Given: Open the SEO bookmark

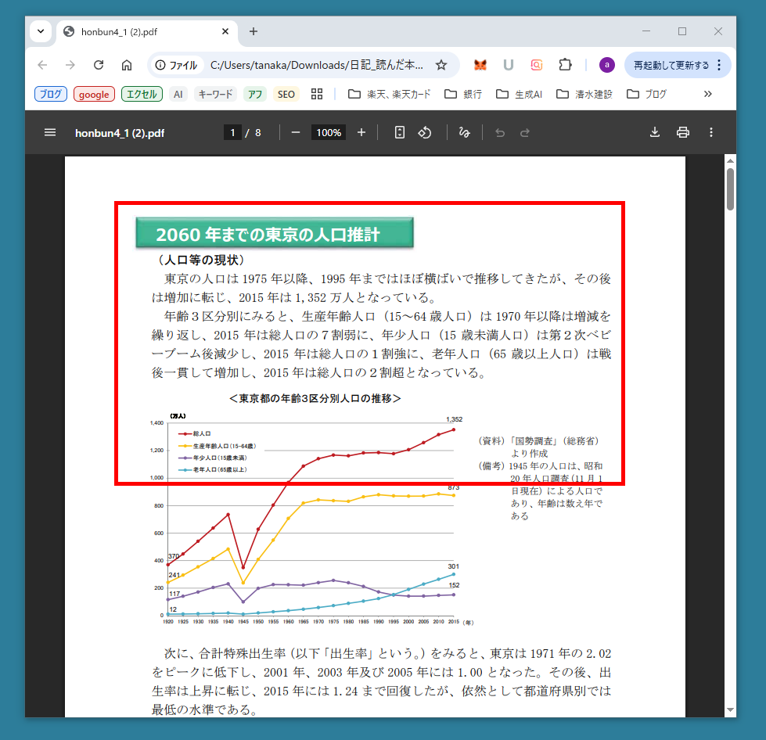Looking at the screenshot, I should pyautogui.click(x=286, y=94).
